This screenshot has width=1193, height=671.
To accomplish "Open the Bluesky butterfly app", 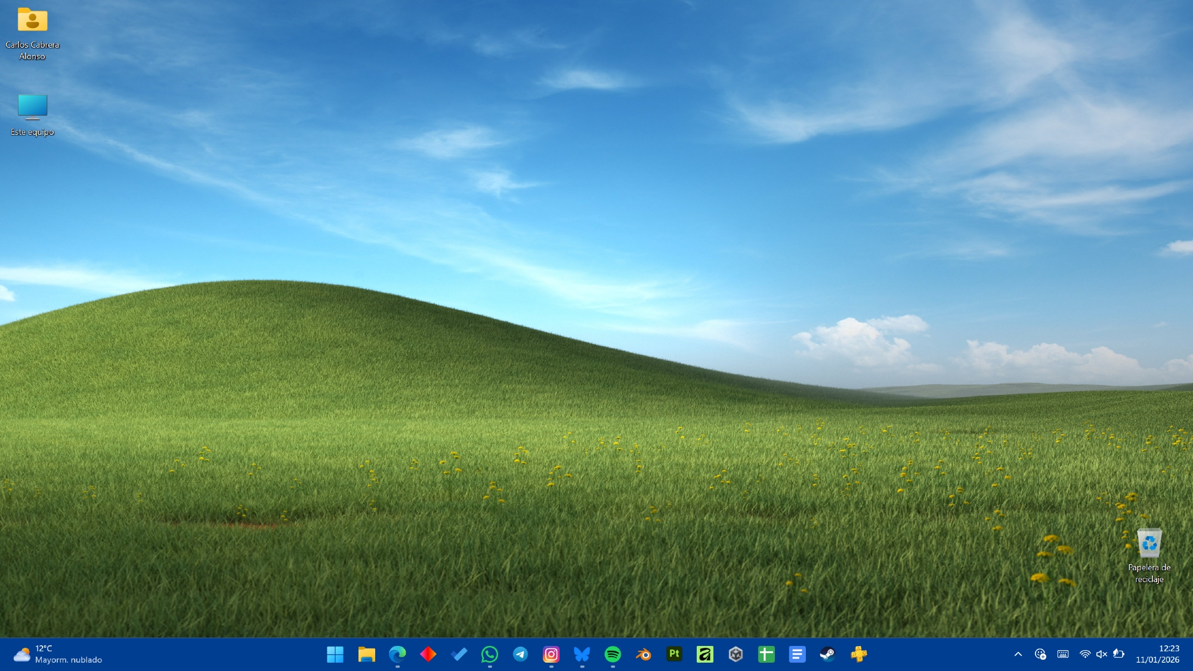I will (x=582, y=654).
